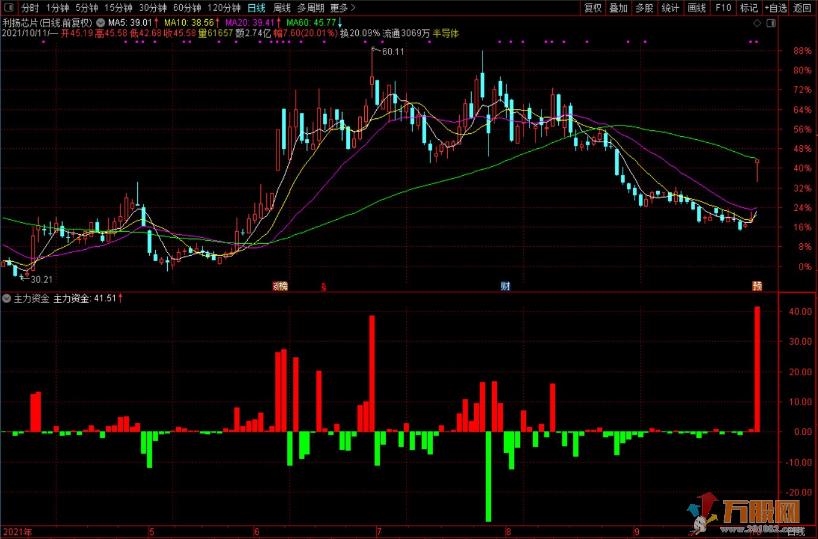
Task: Click the diamond icon near chart top-right
Action: click(757, 23)
